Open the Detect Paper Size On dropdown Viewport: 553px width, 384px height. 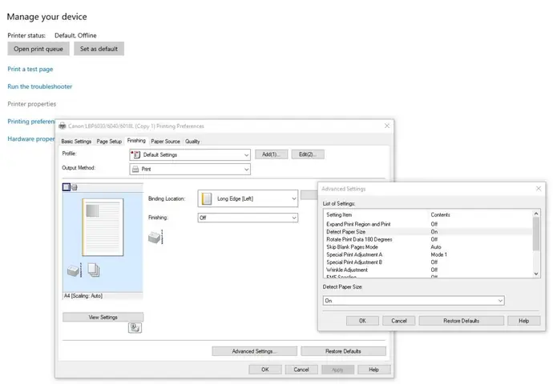pyautogui.click(x=414, y=301)
